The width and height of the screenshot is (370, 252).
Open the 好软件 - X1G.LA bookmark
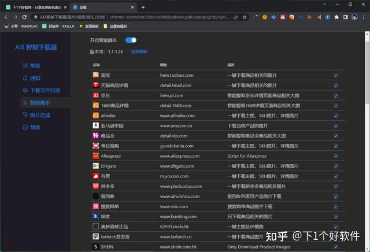(x=58, y=26)
